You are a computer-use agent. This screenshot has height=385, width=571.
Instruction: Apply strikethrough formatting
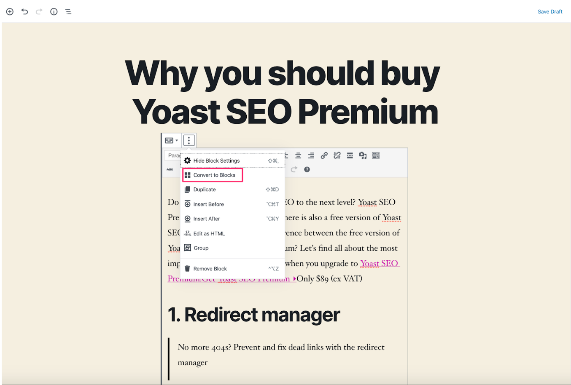coord(170,168)
